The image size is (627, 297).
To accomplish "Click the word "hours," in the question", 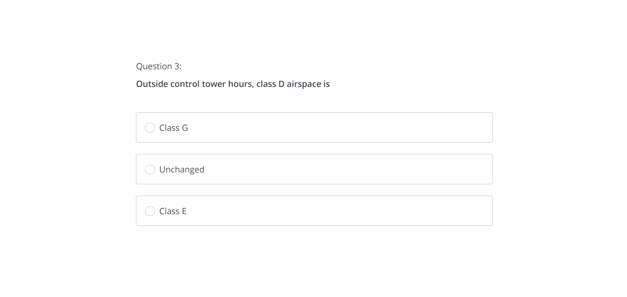I will point(241,84).
